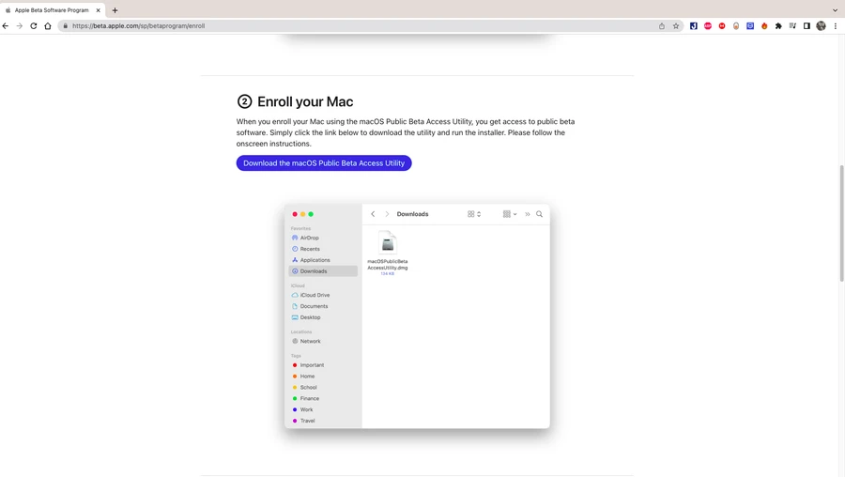Bookmark this page with the star icon
845x477 pixels.
pos(676,26)
